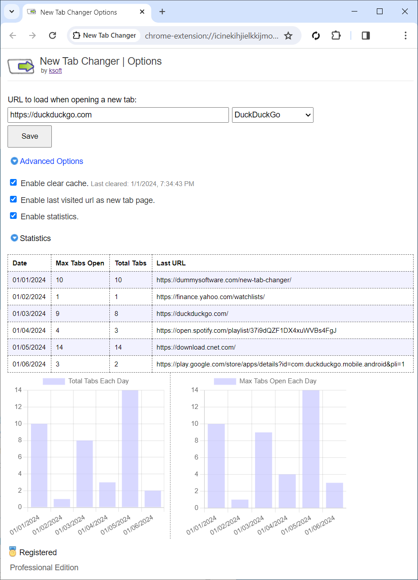Bookmark this page with the star icon
The image size is (418, 580).
(288, 35)
